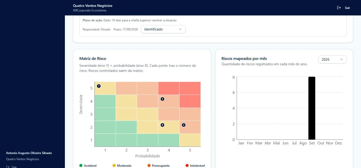361x168 pixels.
Task: Click the user name Antonio Augusto Oliveira Silvado
Action: click(29, 153)
